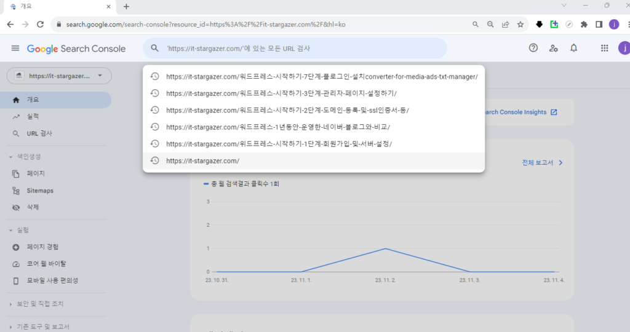
Task: Open the help question mark icon
Action: pos(533,48)
